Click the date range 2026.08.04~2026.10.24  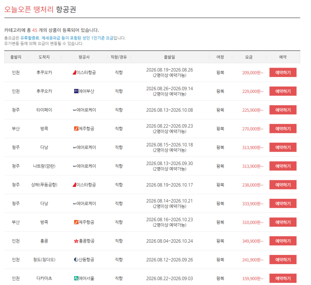[169, 241]
